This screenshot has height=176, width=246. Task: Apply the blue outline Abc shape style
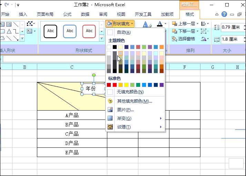[70, 31]
